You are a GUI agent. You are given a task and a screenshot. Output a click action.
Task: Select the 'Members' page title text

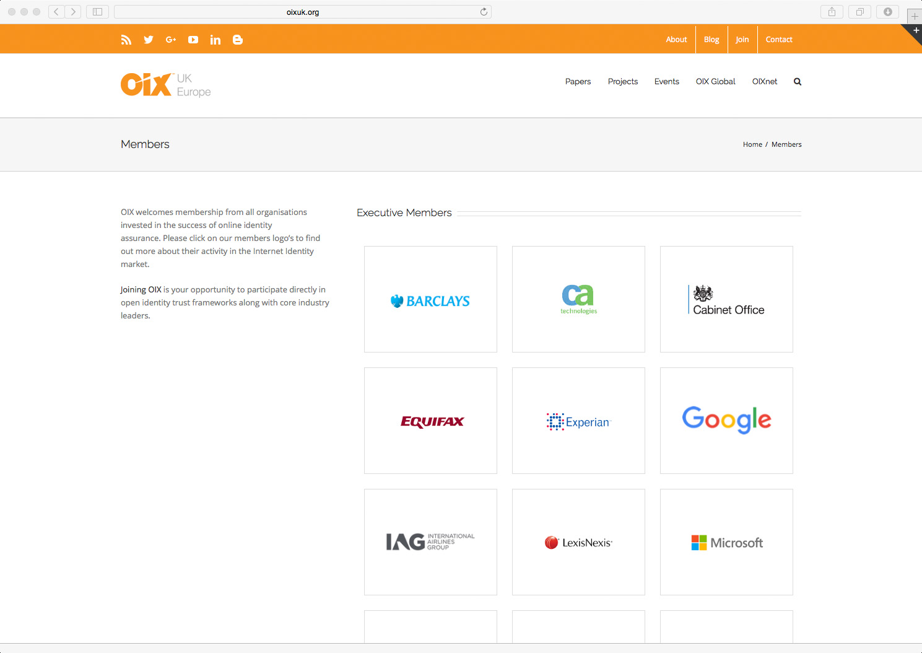click(145, 144)
